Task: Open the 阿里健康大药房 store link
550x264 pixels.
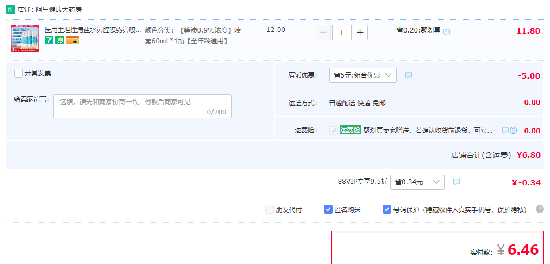Action: click(x=58, y=9)
